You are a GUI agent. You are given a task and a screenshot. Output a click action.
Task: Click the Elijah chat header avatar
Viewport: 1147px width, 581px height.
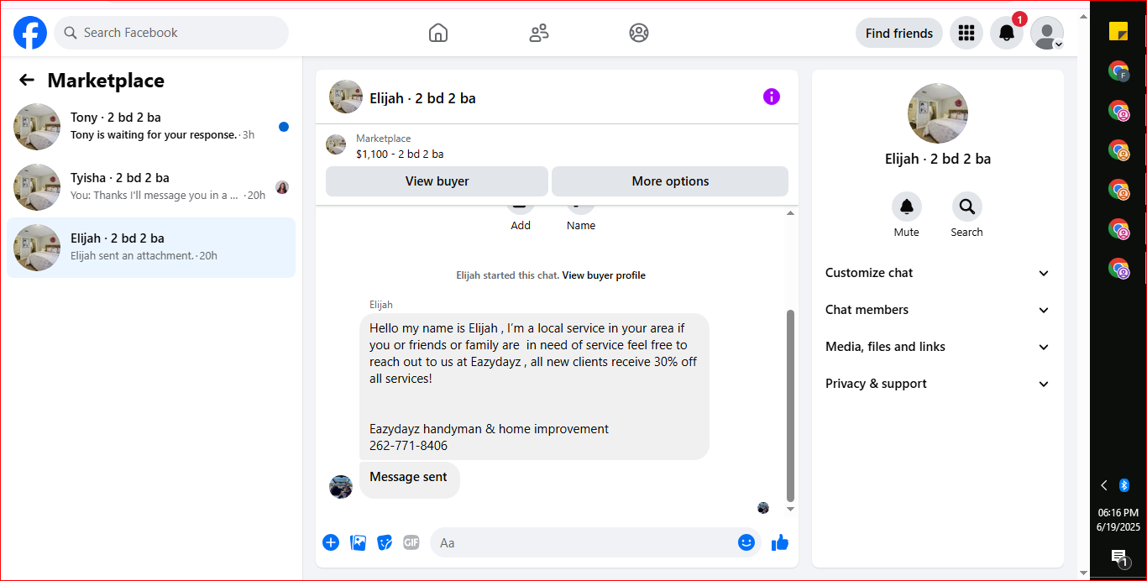click(346, 97)
